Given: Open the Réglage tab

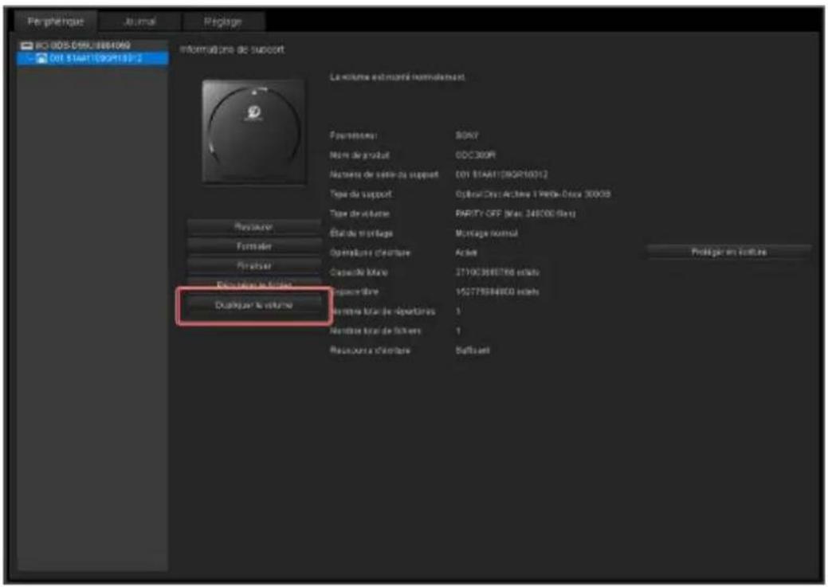Looking at the screenshot, I should pyautogui.click(x=223, y=22).
